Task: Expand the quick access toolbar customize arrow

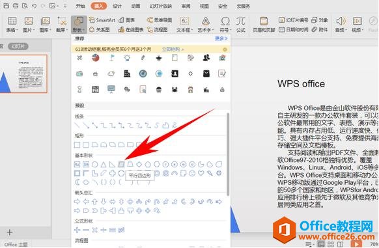Action: [65, 6]
